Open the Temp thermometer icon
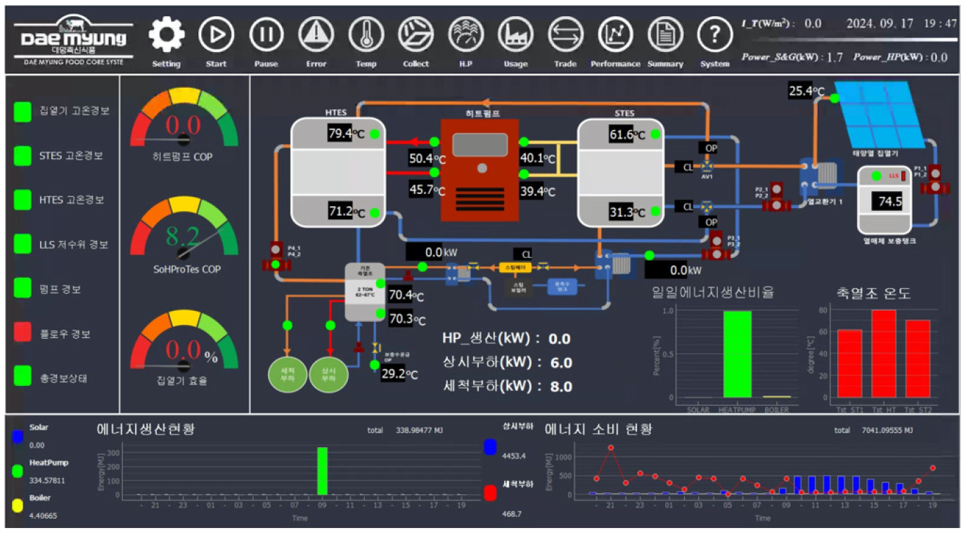The width and height of the screenshot is (966, 535). point(366,34)
